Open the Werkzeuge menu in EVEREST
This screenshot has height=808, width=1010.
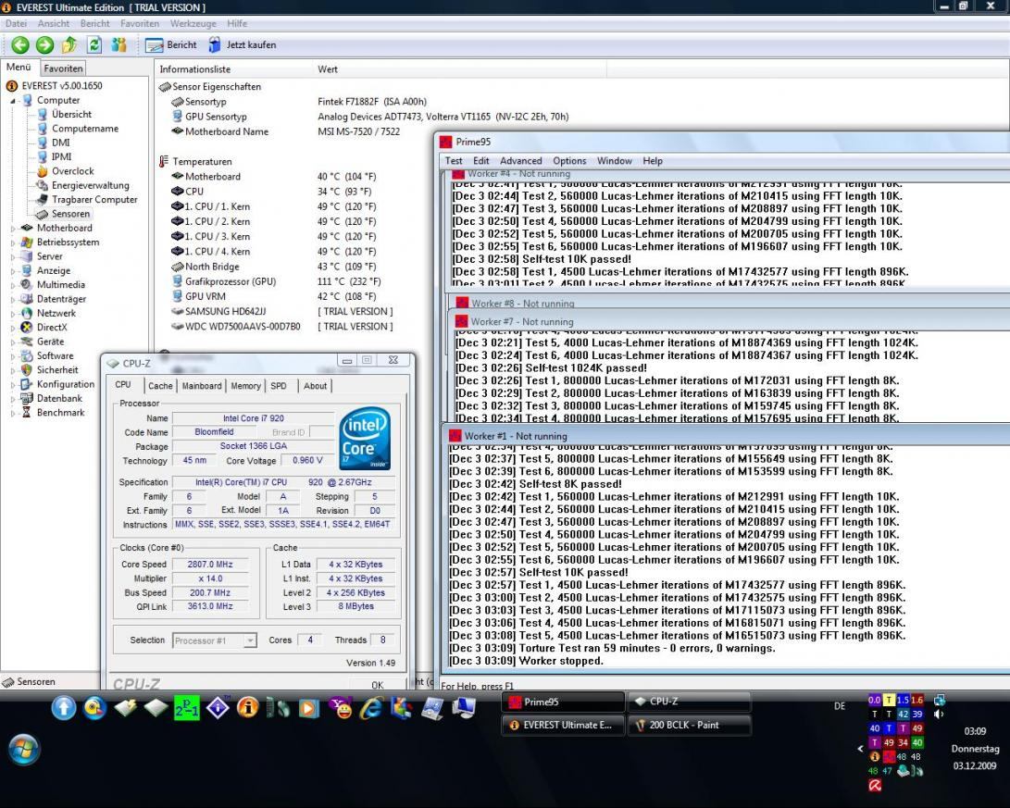(193, 23)
